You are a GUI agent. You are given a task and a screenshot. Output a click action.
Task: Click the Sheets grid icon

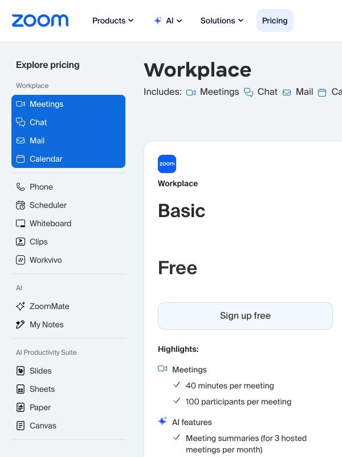click(21, 389)
